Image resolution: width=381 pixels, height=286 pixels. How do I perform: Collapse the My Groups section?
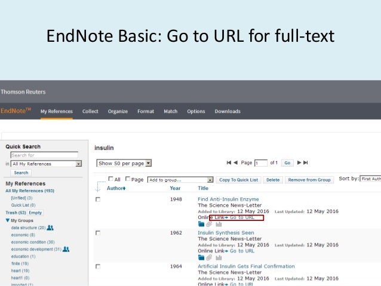click(8, 220)
